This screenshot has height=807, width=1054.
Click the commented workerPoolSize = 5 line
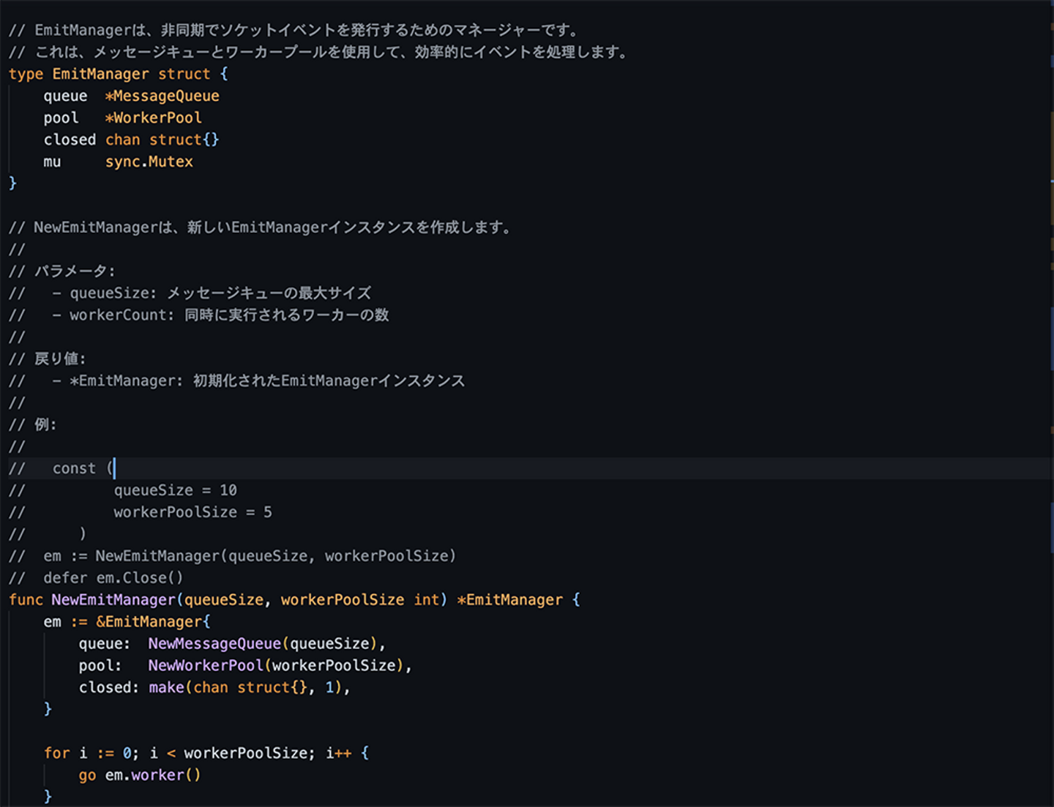pos(193,512)
